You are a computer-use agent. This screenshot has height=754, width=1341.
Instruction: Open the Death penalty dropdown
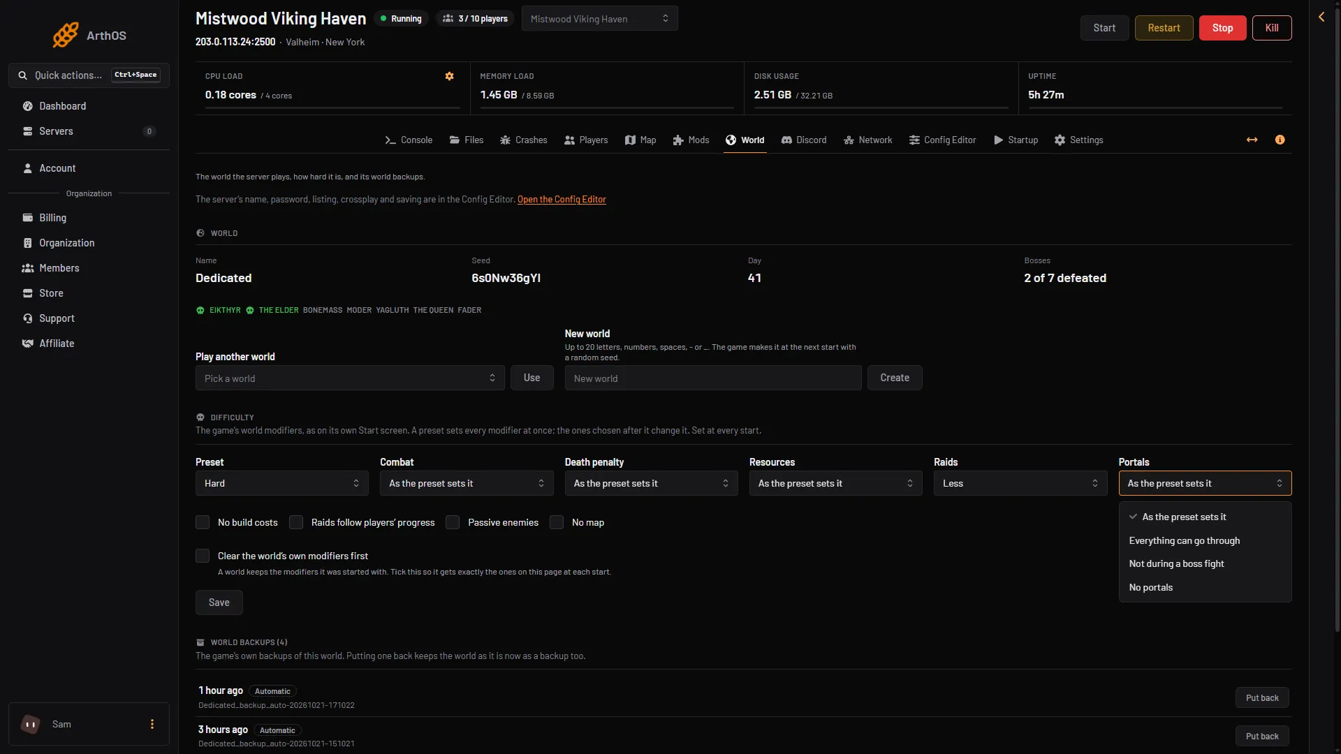coord(651,483)
